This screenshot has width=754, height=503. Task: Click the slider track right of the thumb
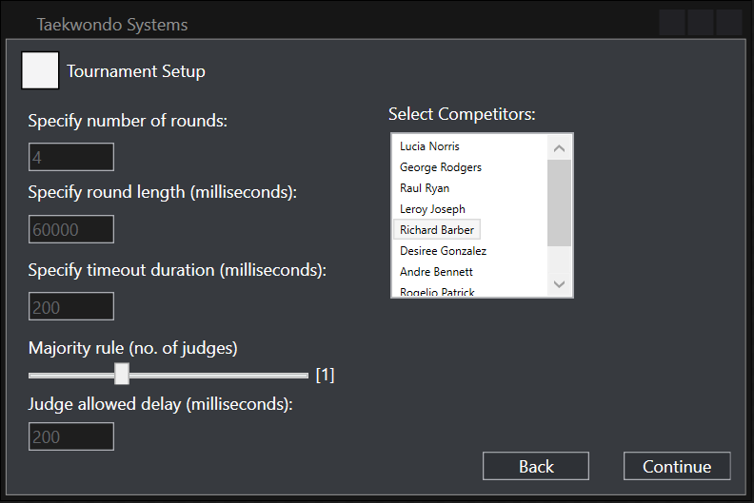coord(219,375)
